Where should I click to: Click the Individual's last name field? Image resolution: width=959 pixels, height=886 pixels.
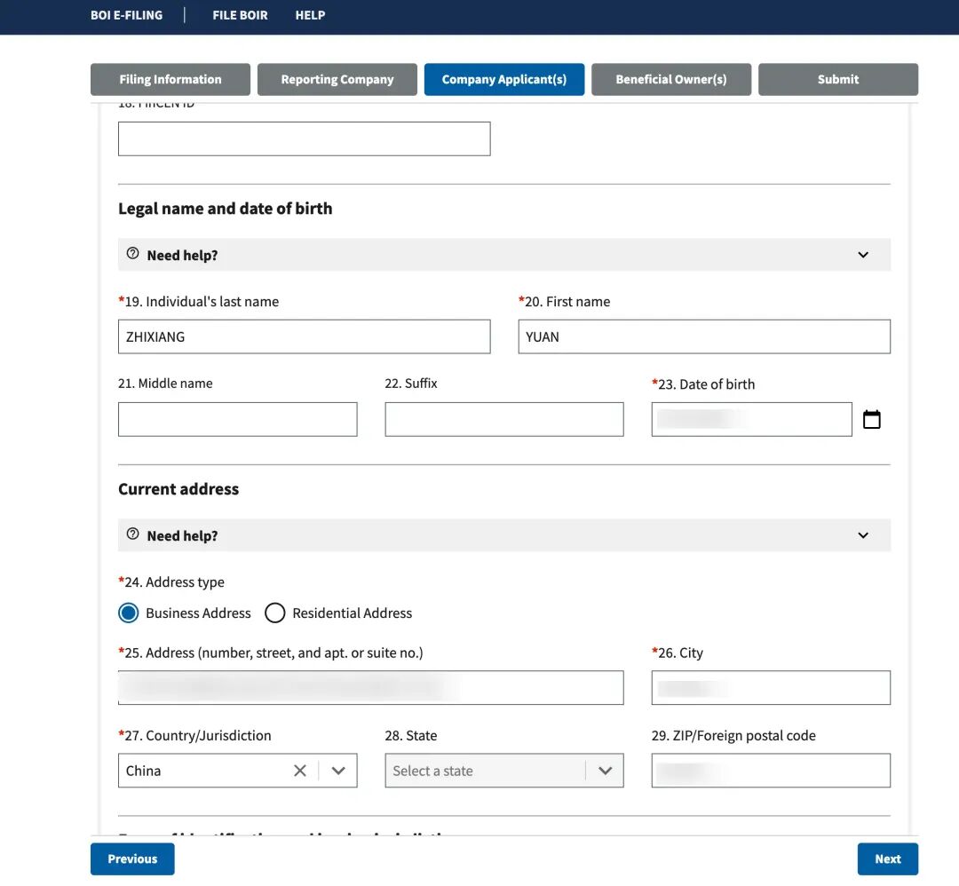(304, 336)
